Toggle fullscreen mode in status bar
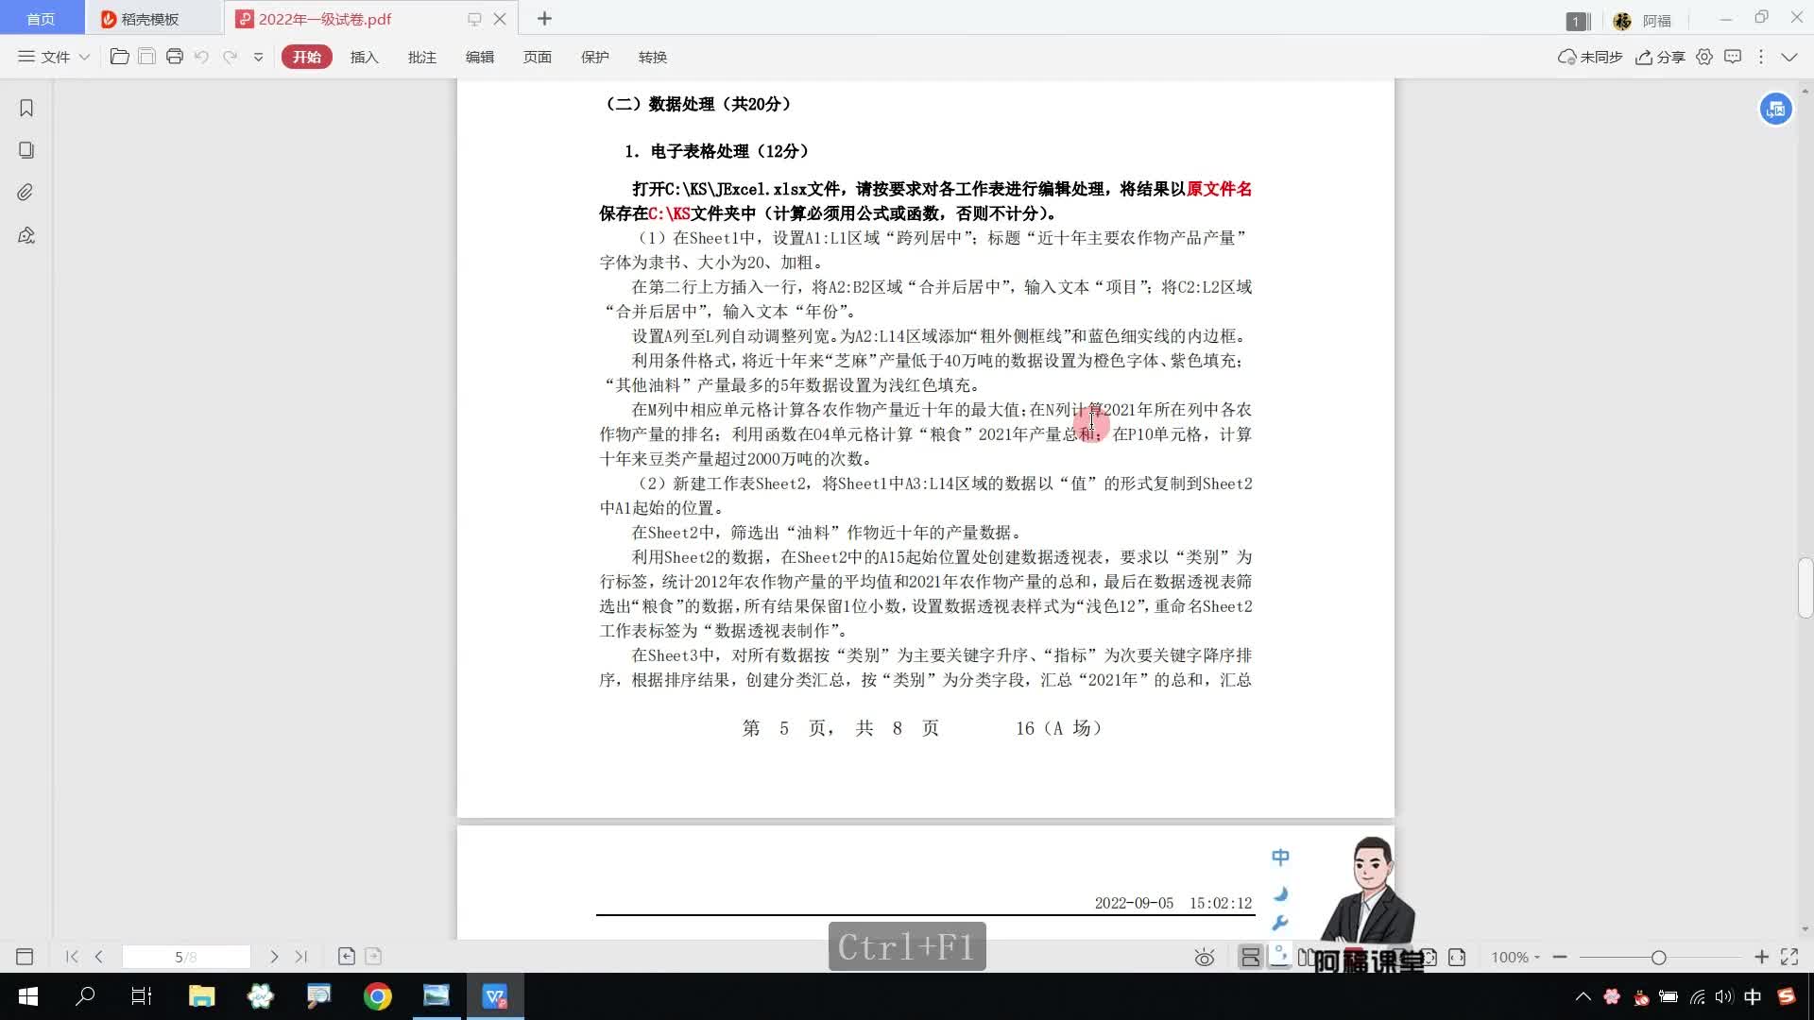 [1789, 957]
